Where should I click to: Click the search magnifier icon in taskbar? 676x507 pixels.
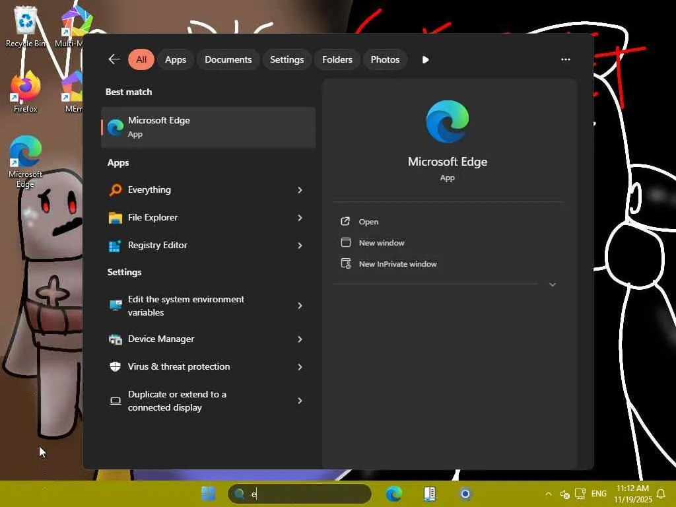[239, 494]
